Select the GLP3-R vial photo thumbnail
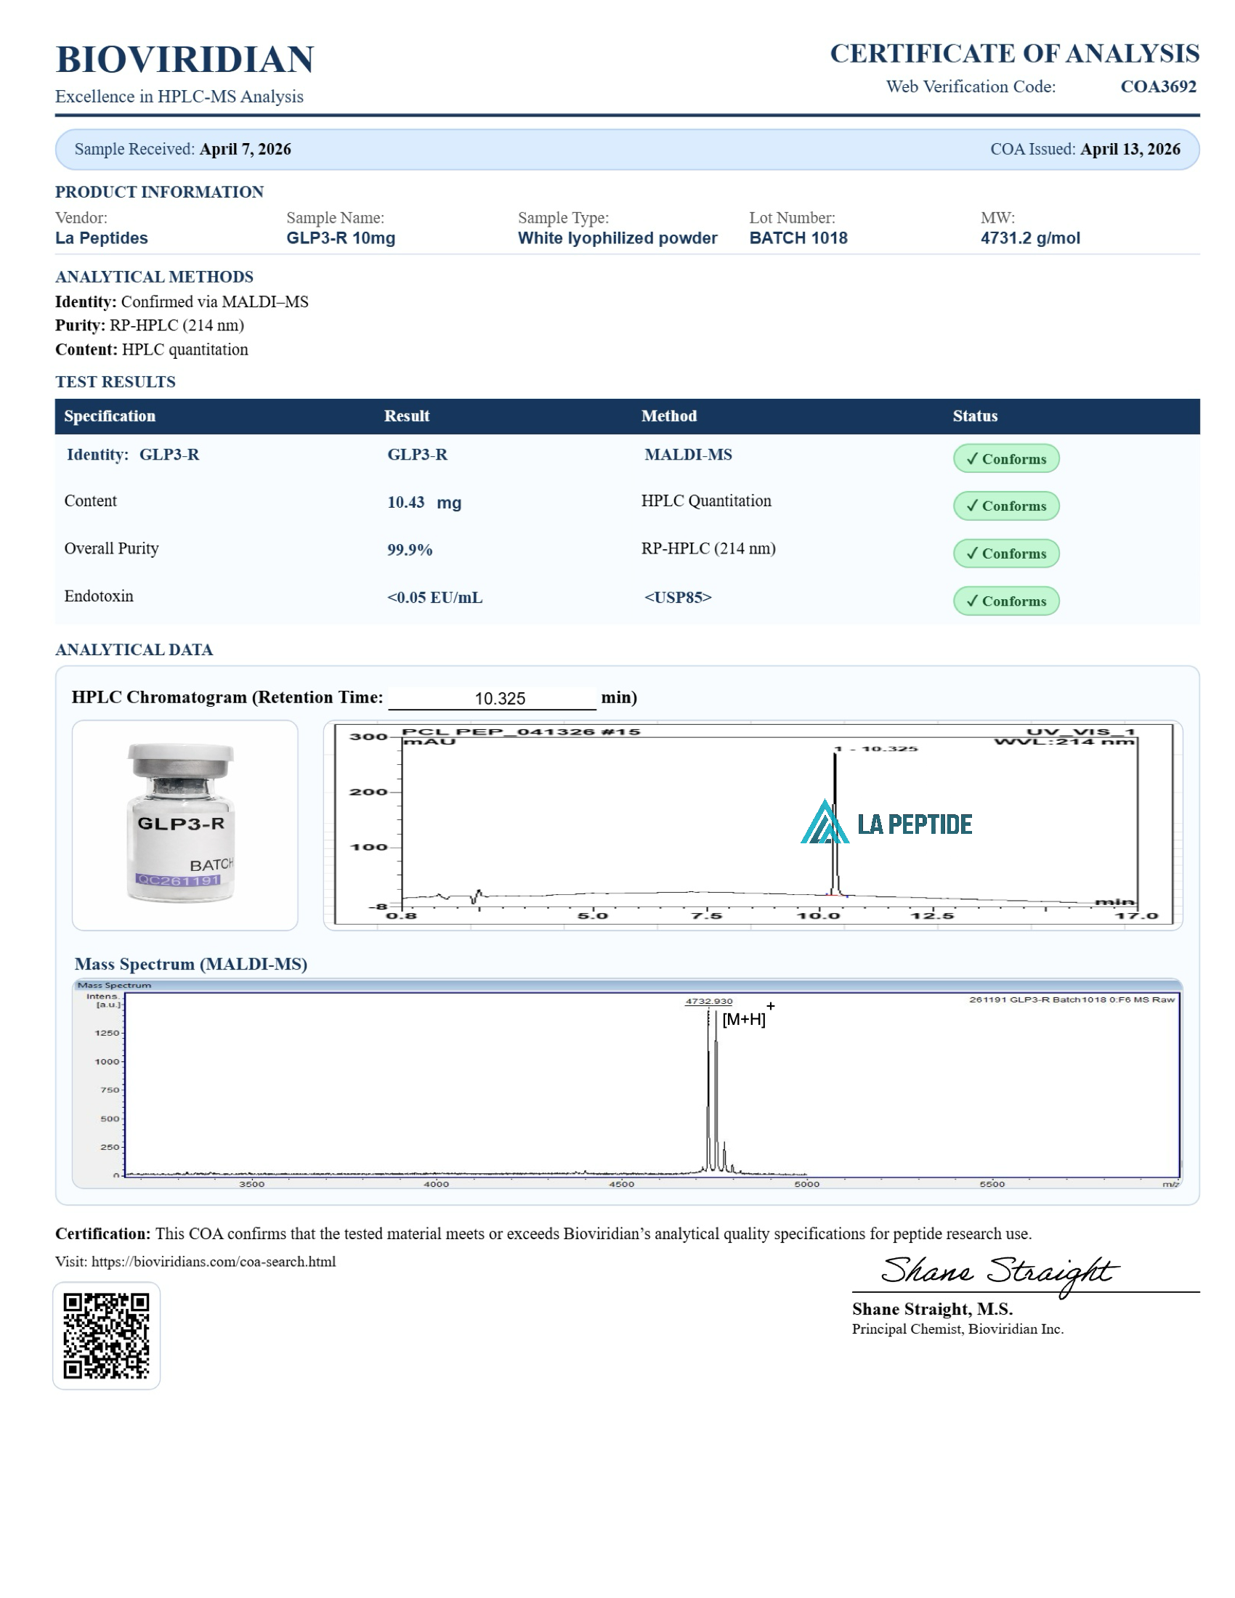Screen dimensions: 1235x1598 pos(185,824)
